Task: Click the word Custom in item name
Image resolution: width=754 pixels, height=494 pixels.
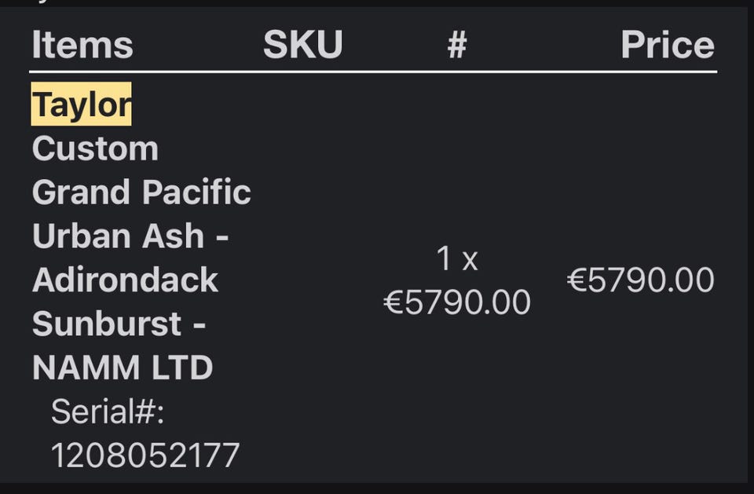Action: click(x=95, y=148)
